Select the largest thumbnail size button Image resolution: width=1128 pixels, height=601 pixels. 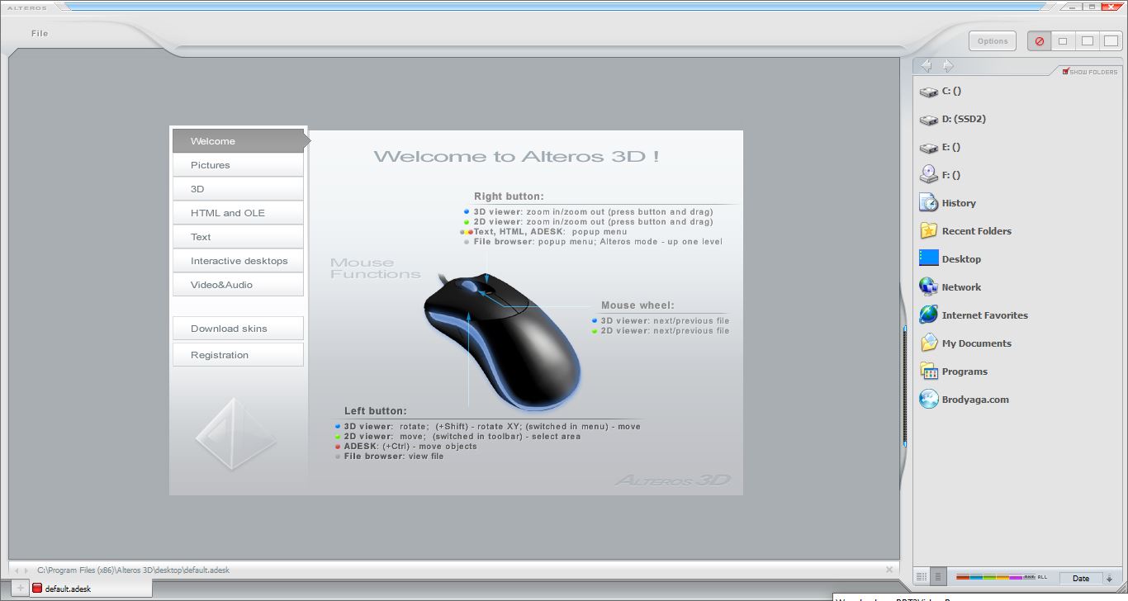(x=1111, y=40)
